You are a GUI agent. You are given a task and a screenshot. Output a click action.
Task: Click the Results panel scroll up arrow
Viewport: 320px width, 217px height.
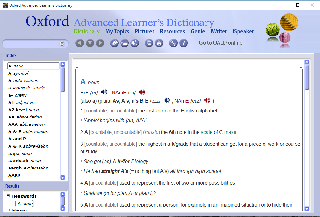[63, 195]
